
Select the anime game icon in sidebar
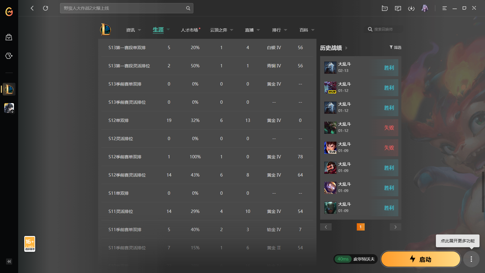(x=9, y=108)
